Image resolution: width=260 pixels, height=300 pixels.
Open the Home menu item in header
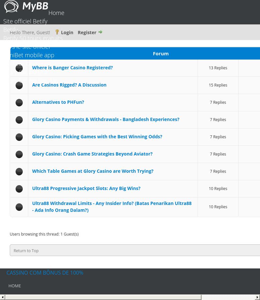tap(56, 13)
